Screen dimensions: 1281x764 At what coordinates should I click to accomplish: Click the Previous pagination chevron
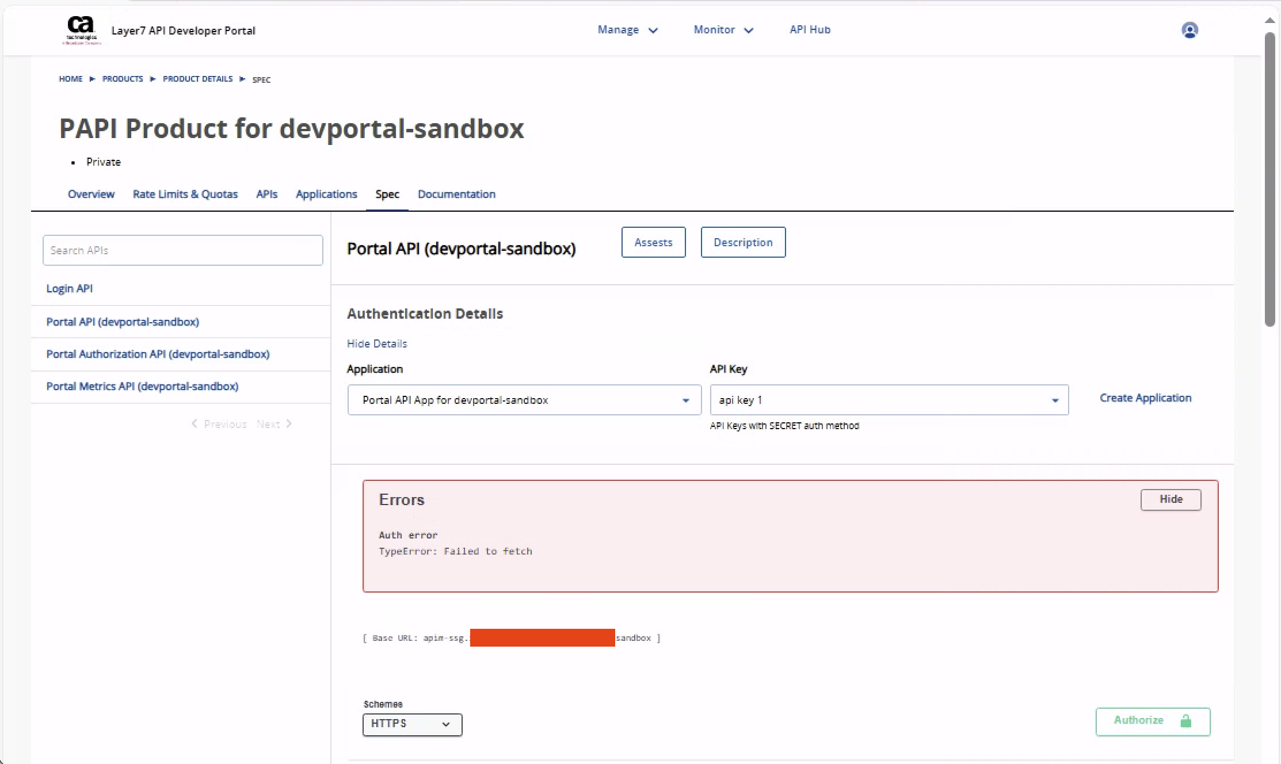click(x=195, y=424)
